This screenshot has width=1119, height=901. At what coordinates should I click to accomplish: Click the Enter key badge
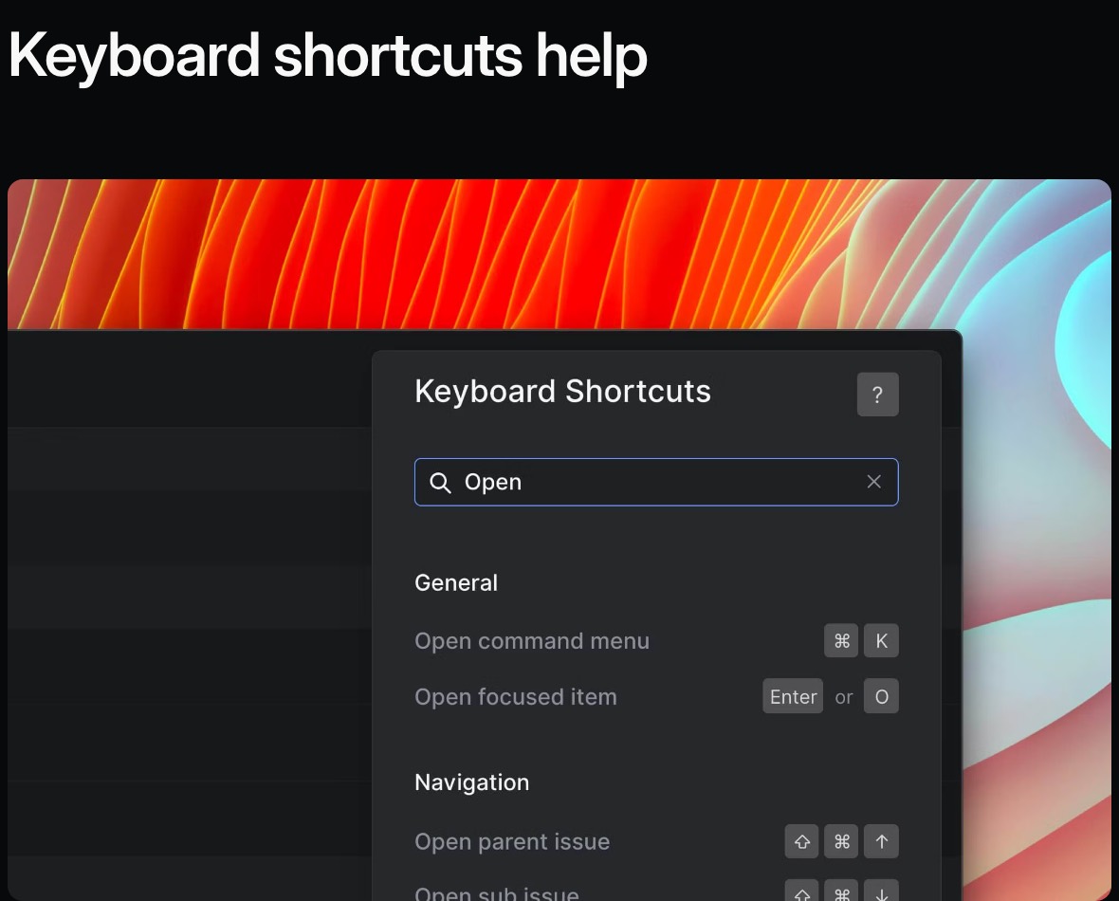point(793,696)
